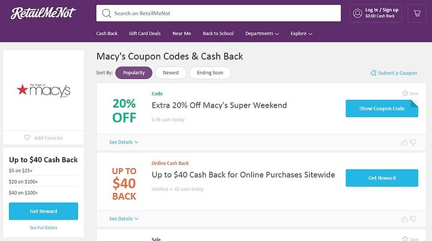Expand See Details for $40 cash back
The width and height of the screenshot is (432, 241).
124,219
